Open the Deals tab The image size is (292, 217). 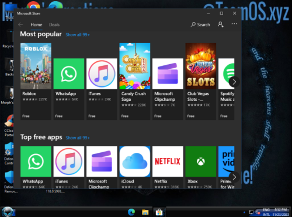pyautogui.click(x=54, y=24)
